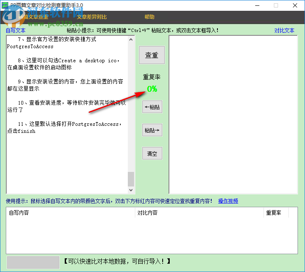The width and height of the screenshot is (305, 272).
Task: Minimize the window
Action: (x=257, y=5)
